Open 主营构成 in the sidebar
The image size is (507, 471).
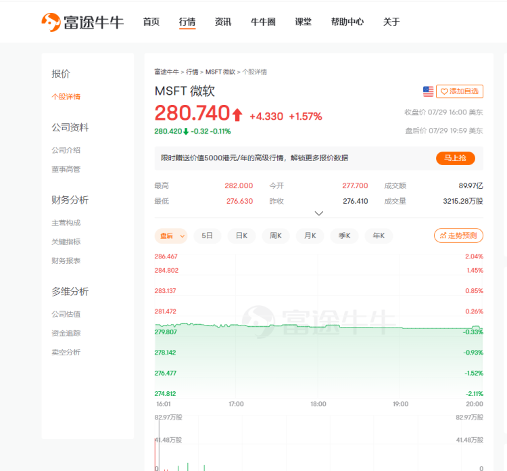(x=66, y=223)
